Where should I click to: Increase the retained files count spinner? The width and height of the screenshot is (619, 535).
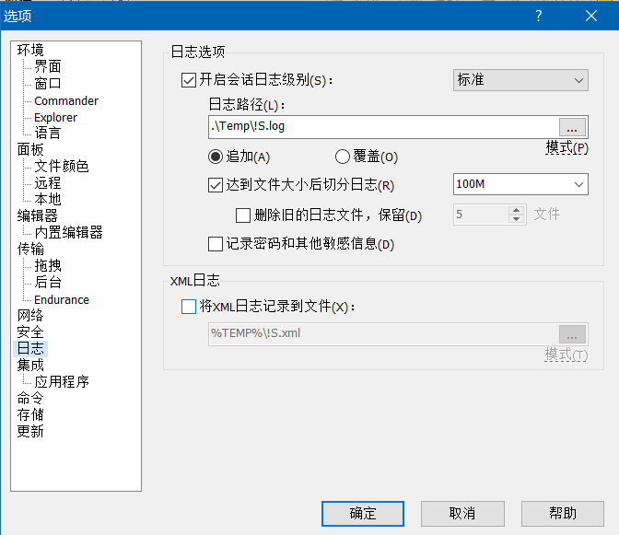(x=517, y=210)
